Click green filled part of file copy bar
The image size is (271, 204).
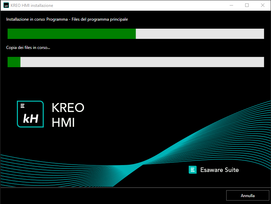pyautogui.click(x=14, y=62)
